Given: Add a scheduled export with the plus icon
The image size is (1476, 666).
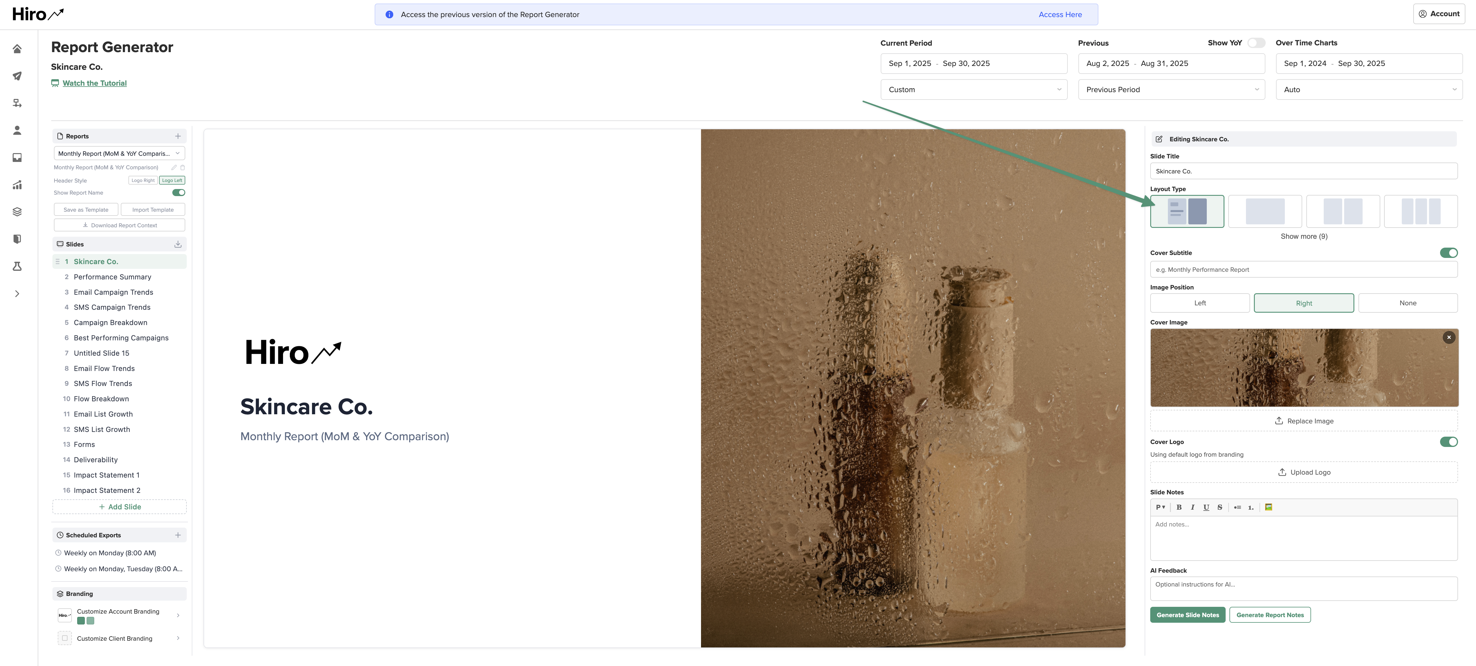Looking at the screenshot, I should tap(178, 535).
